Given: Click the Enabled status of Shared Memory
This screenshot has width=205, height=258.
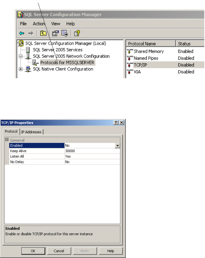Looking at the screenshot, I should point(186,51).
